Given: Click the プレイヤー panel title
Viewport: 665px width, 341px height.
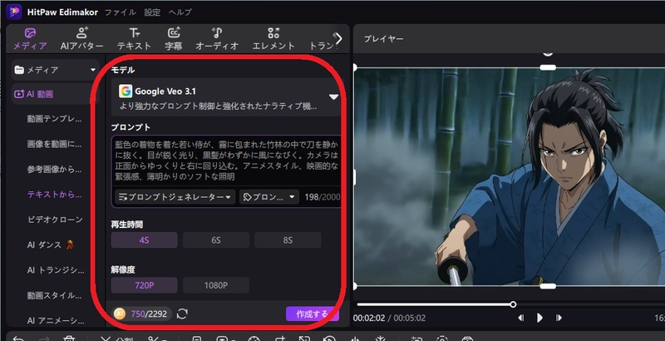Looking at the screenshot, I should click(x=383, y=38).
